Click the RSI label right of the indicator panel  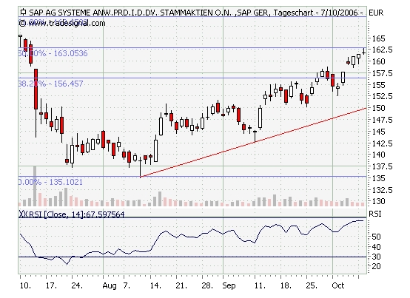pos(375,214)
